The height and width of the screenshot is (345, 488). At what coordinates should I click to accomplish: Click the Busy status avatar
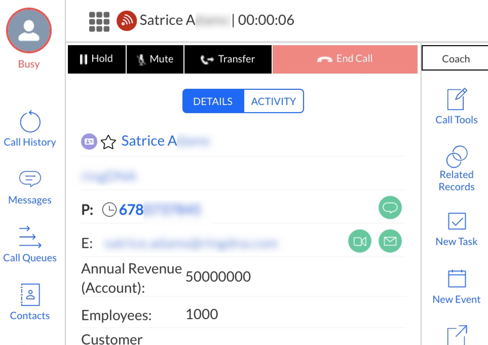[x=29, y=31]
